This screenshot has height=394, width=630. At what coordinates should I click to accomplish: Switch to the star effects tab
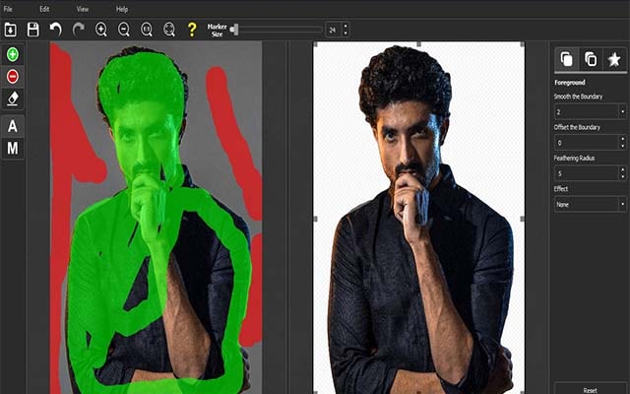(x=614, y=59)
